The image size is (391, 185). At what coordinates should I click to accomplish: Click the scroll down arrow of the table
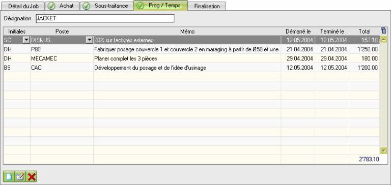(384, 150)
